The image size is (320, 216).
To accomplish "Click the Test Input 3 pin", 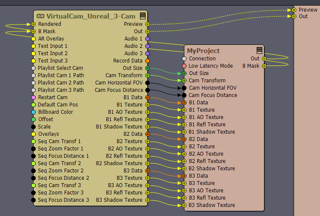I will click(34, 61).
